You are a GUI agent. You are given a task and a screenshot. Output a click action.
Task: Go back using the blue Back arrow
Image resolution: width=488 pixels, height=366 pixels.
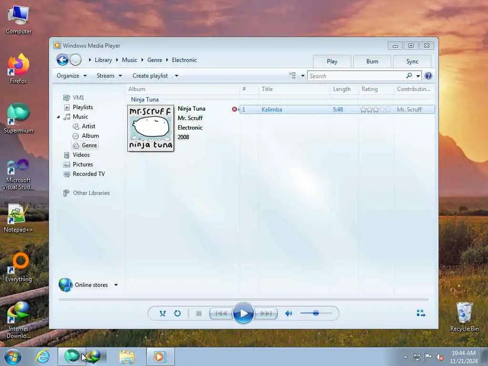click(x=62, y=60)
